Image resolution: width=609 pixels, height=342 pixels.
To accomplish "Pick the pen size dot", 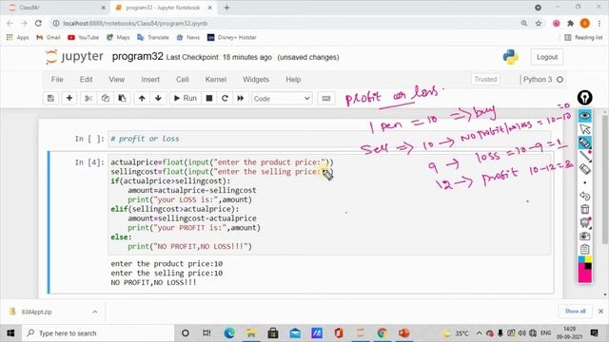I will [x=584, y=182].
